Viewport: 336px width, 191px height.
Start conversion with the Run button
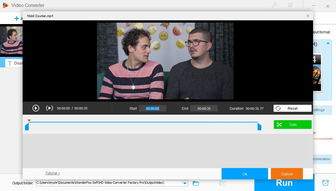(x=284, y=183)
